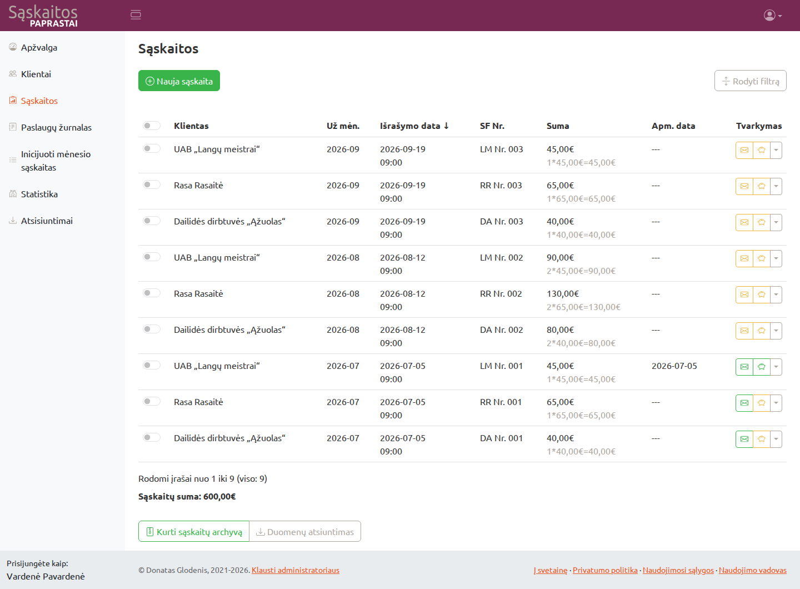
Task: Click the envelope icon for DA Nr. 002
Action: click(744, 331)
